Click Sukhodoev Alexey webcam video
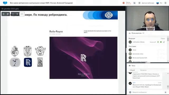The image size is (169, 95). pos(148,18)
